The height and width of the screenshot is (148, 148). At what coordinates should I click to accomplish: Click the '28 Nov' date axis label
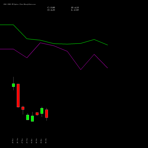pos(27,141)
